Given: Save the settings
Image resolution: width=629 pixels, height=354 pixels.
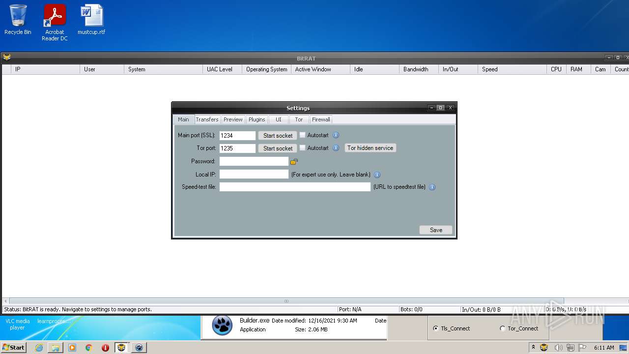Looking at the screenshot, I should point(436,230).
